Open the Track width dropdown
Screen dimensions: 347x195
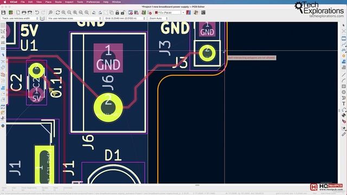coord(20,18)
